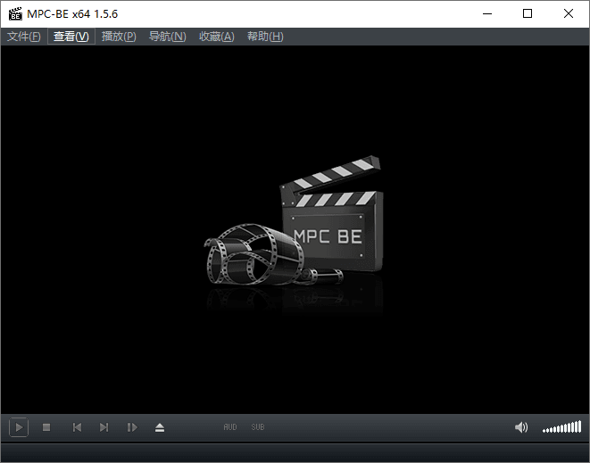This screenshot has width=590, height=463.
Task: Click the MPC-BE title bar app icon
Action: pos(15,14)
